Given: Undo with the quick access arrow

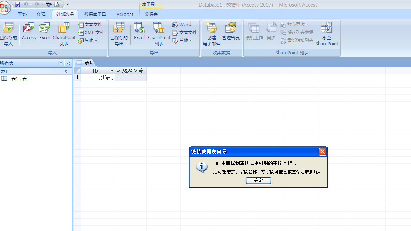Looking at the screenshot, I should pyautogui.click(x=25, y=4).
